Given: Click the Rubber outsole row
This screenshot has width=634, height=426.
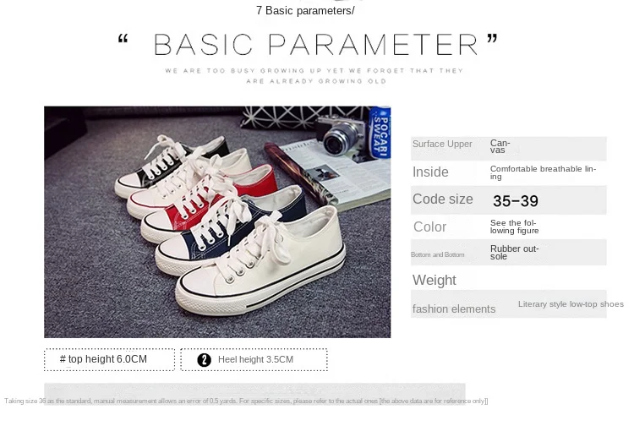Looking at the screenshot, I should click(509, 252).
